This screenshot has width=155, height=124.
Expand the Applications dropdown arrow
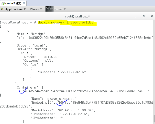pos(24,9)
